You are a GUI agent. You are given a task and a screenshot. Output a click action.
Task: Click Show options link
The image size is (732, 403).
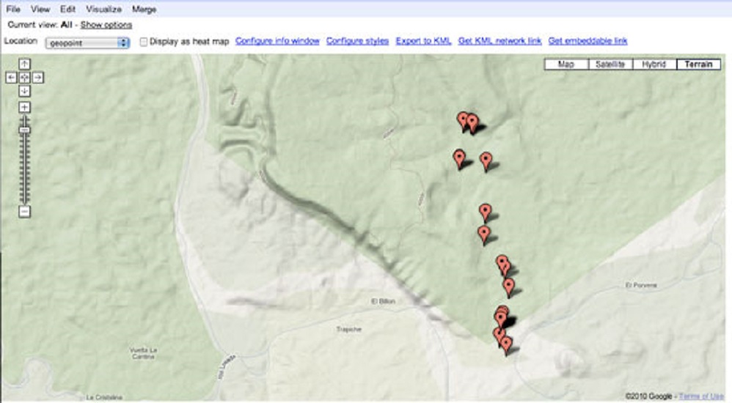point(106,25)
